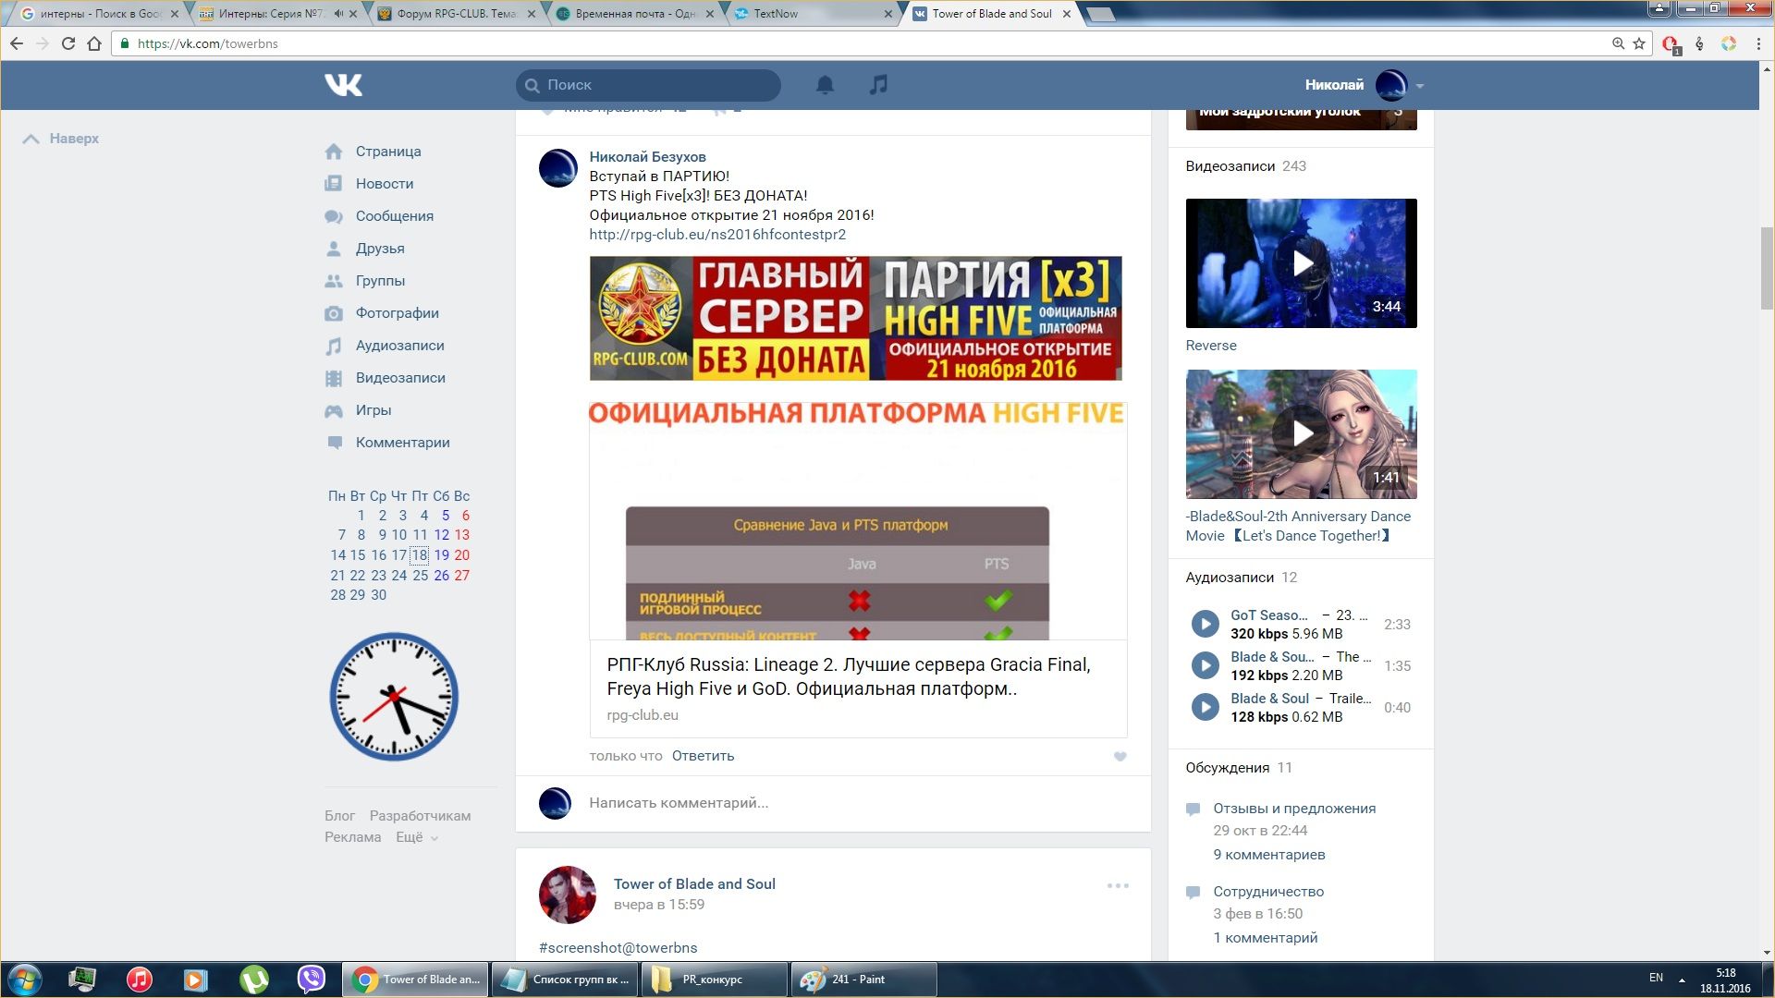
Task: Open the Обсуждения 11 section header
Action: click(1239, 768)
